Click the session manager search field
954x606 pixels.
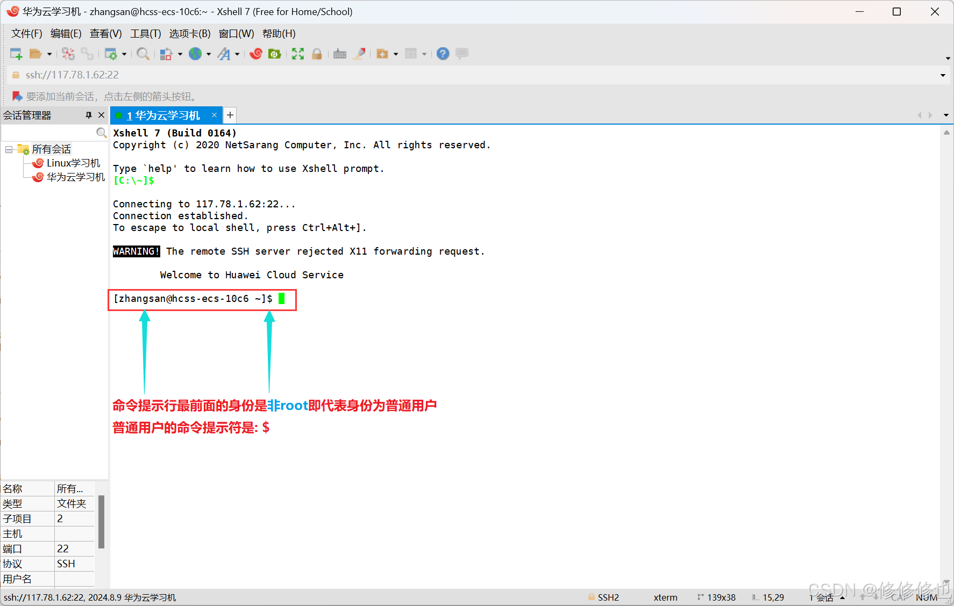[48, 133]
